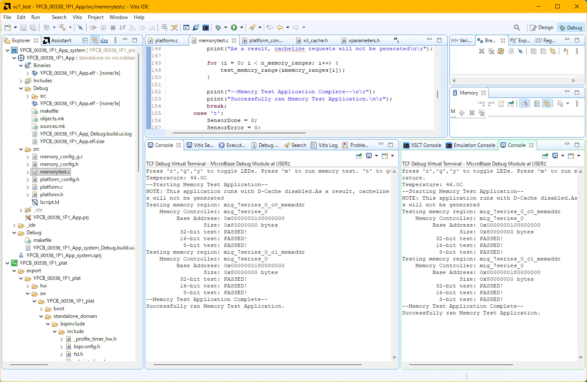Switch to the XSCT Console tab
The width and height of the screenshot is (587, 382).
click(422, 145)
